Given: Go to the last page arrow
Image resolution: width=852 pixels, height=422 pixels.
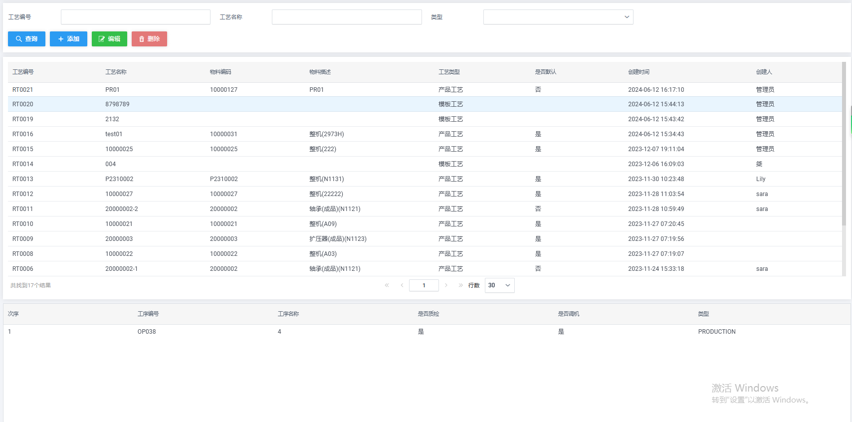Looking at the screenshot, I should tap(460, 285).
